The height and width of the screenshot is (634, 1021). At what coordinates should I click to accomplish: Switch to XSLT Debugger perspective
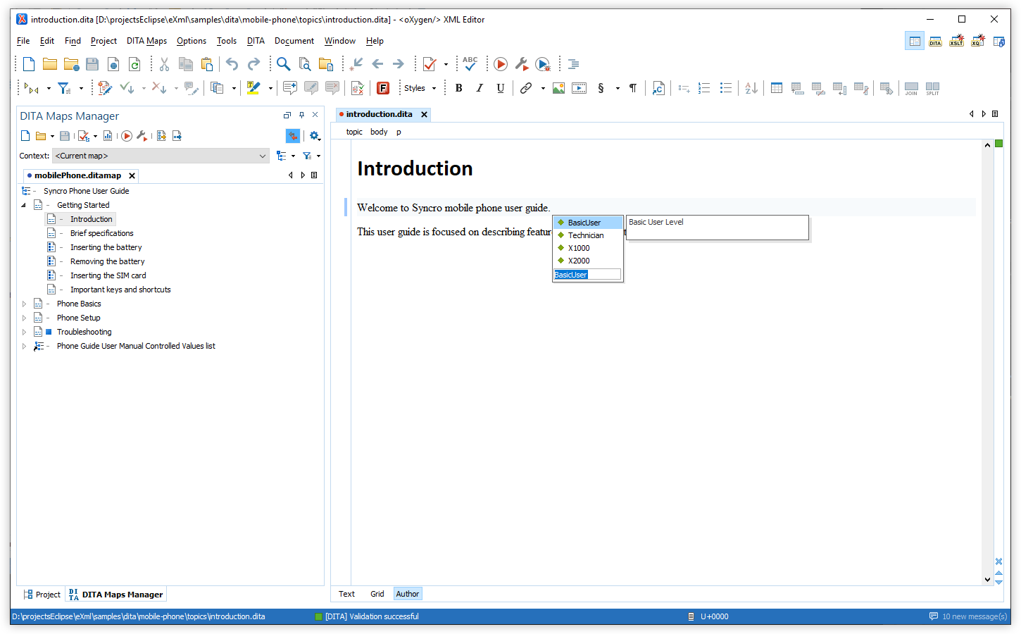[956, 42]
